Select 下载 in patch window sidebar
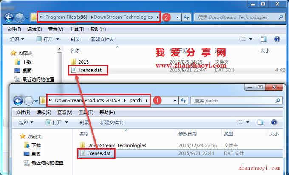289x175 pixels. (x=32, y=145)
